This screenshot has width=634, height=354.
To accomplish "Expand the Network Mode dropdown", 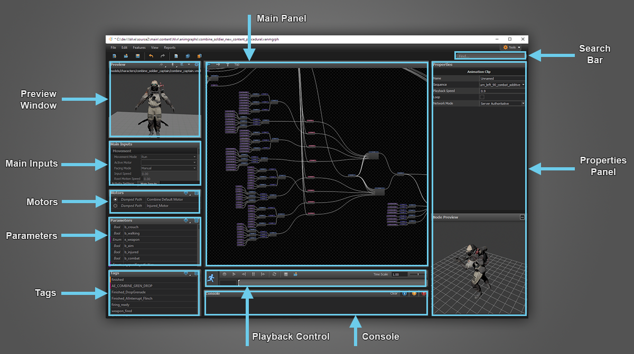I will [502, 103].
